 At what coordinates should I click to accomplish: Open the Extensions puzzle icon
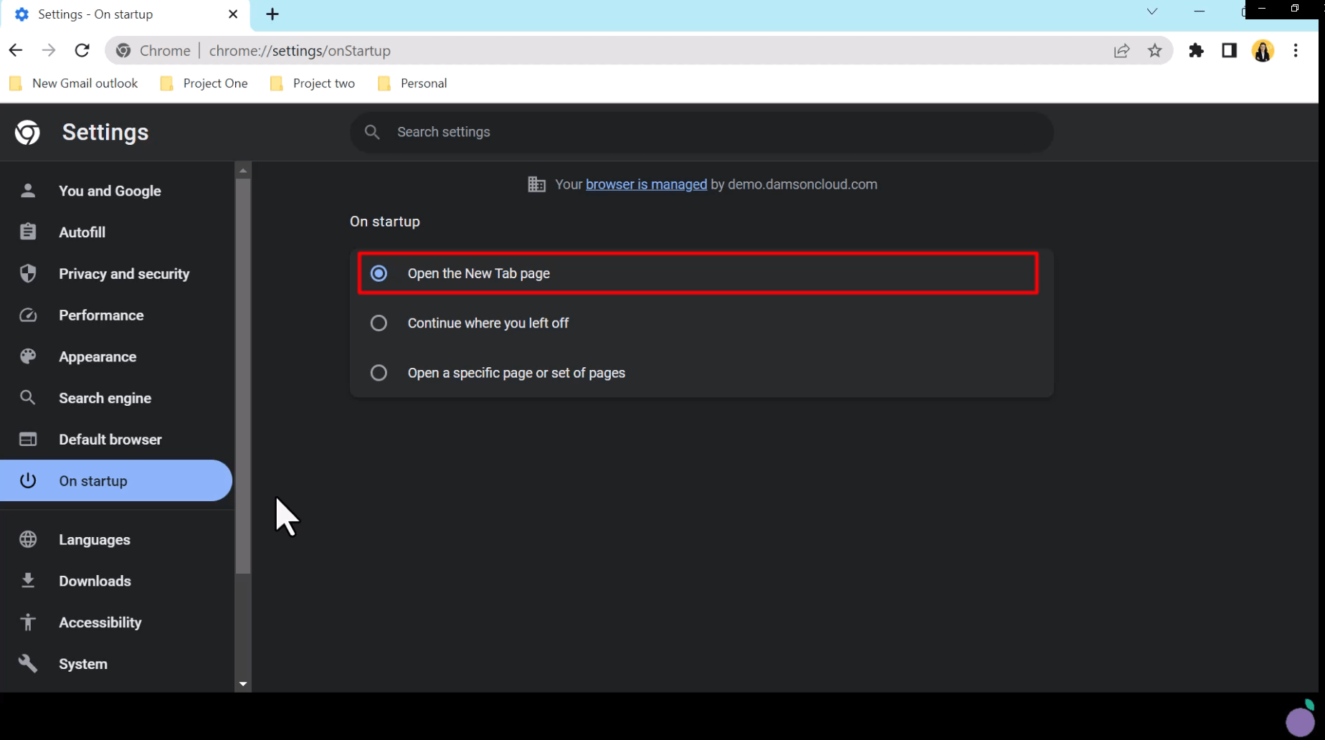[1196, 50]
